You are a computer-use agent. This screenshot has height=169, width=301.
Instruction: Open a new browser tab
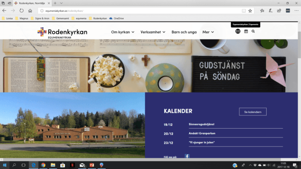click(x=55, y=3)
